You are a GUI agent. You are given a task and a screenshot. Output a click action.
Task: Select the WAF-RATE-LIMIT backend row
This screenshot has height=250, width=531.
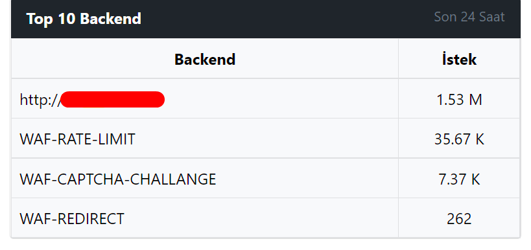tap(266, 139)
